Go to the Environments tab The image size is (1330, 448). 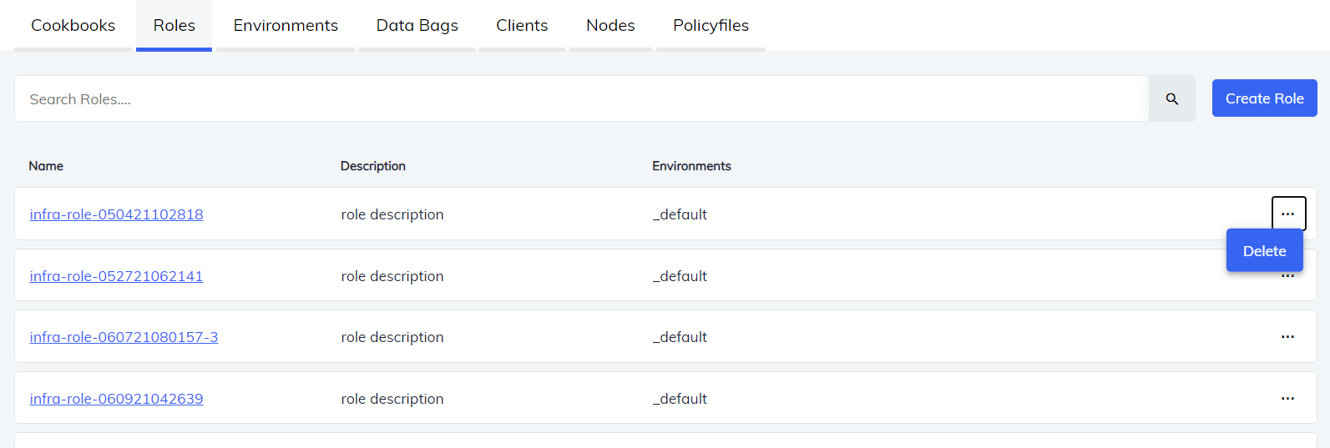coord(286,26)
